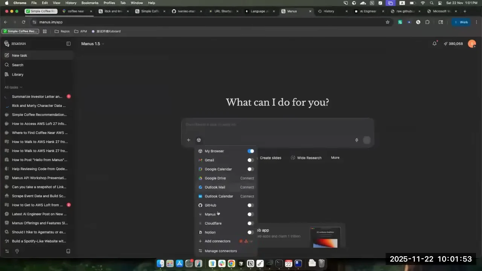Open Trash in the Dock
This screenshot has width=482, height=271.
[x=322, y=263]
